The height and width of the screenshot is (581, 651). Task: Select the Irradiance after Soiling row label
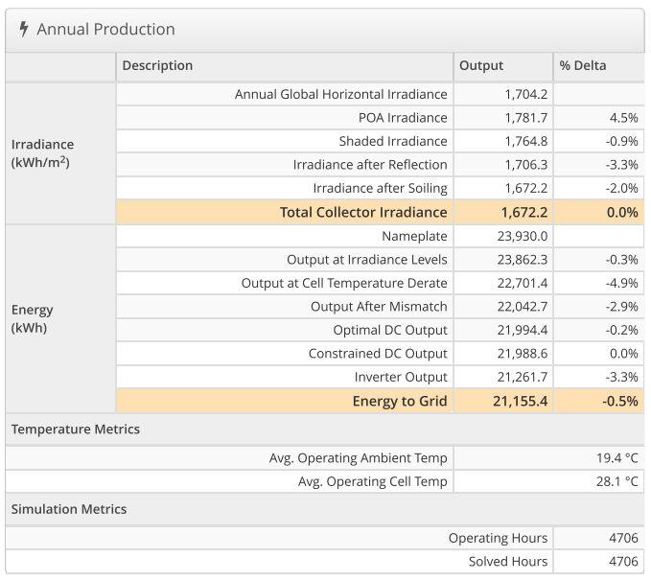coord(380,188)
